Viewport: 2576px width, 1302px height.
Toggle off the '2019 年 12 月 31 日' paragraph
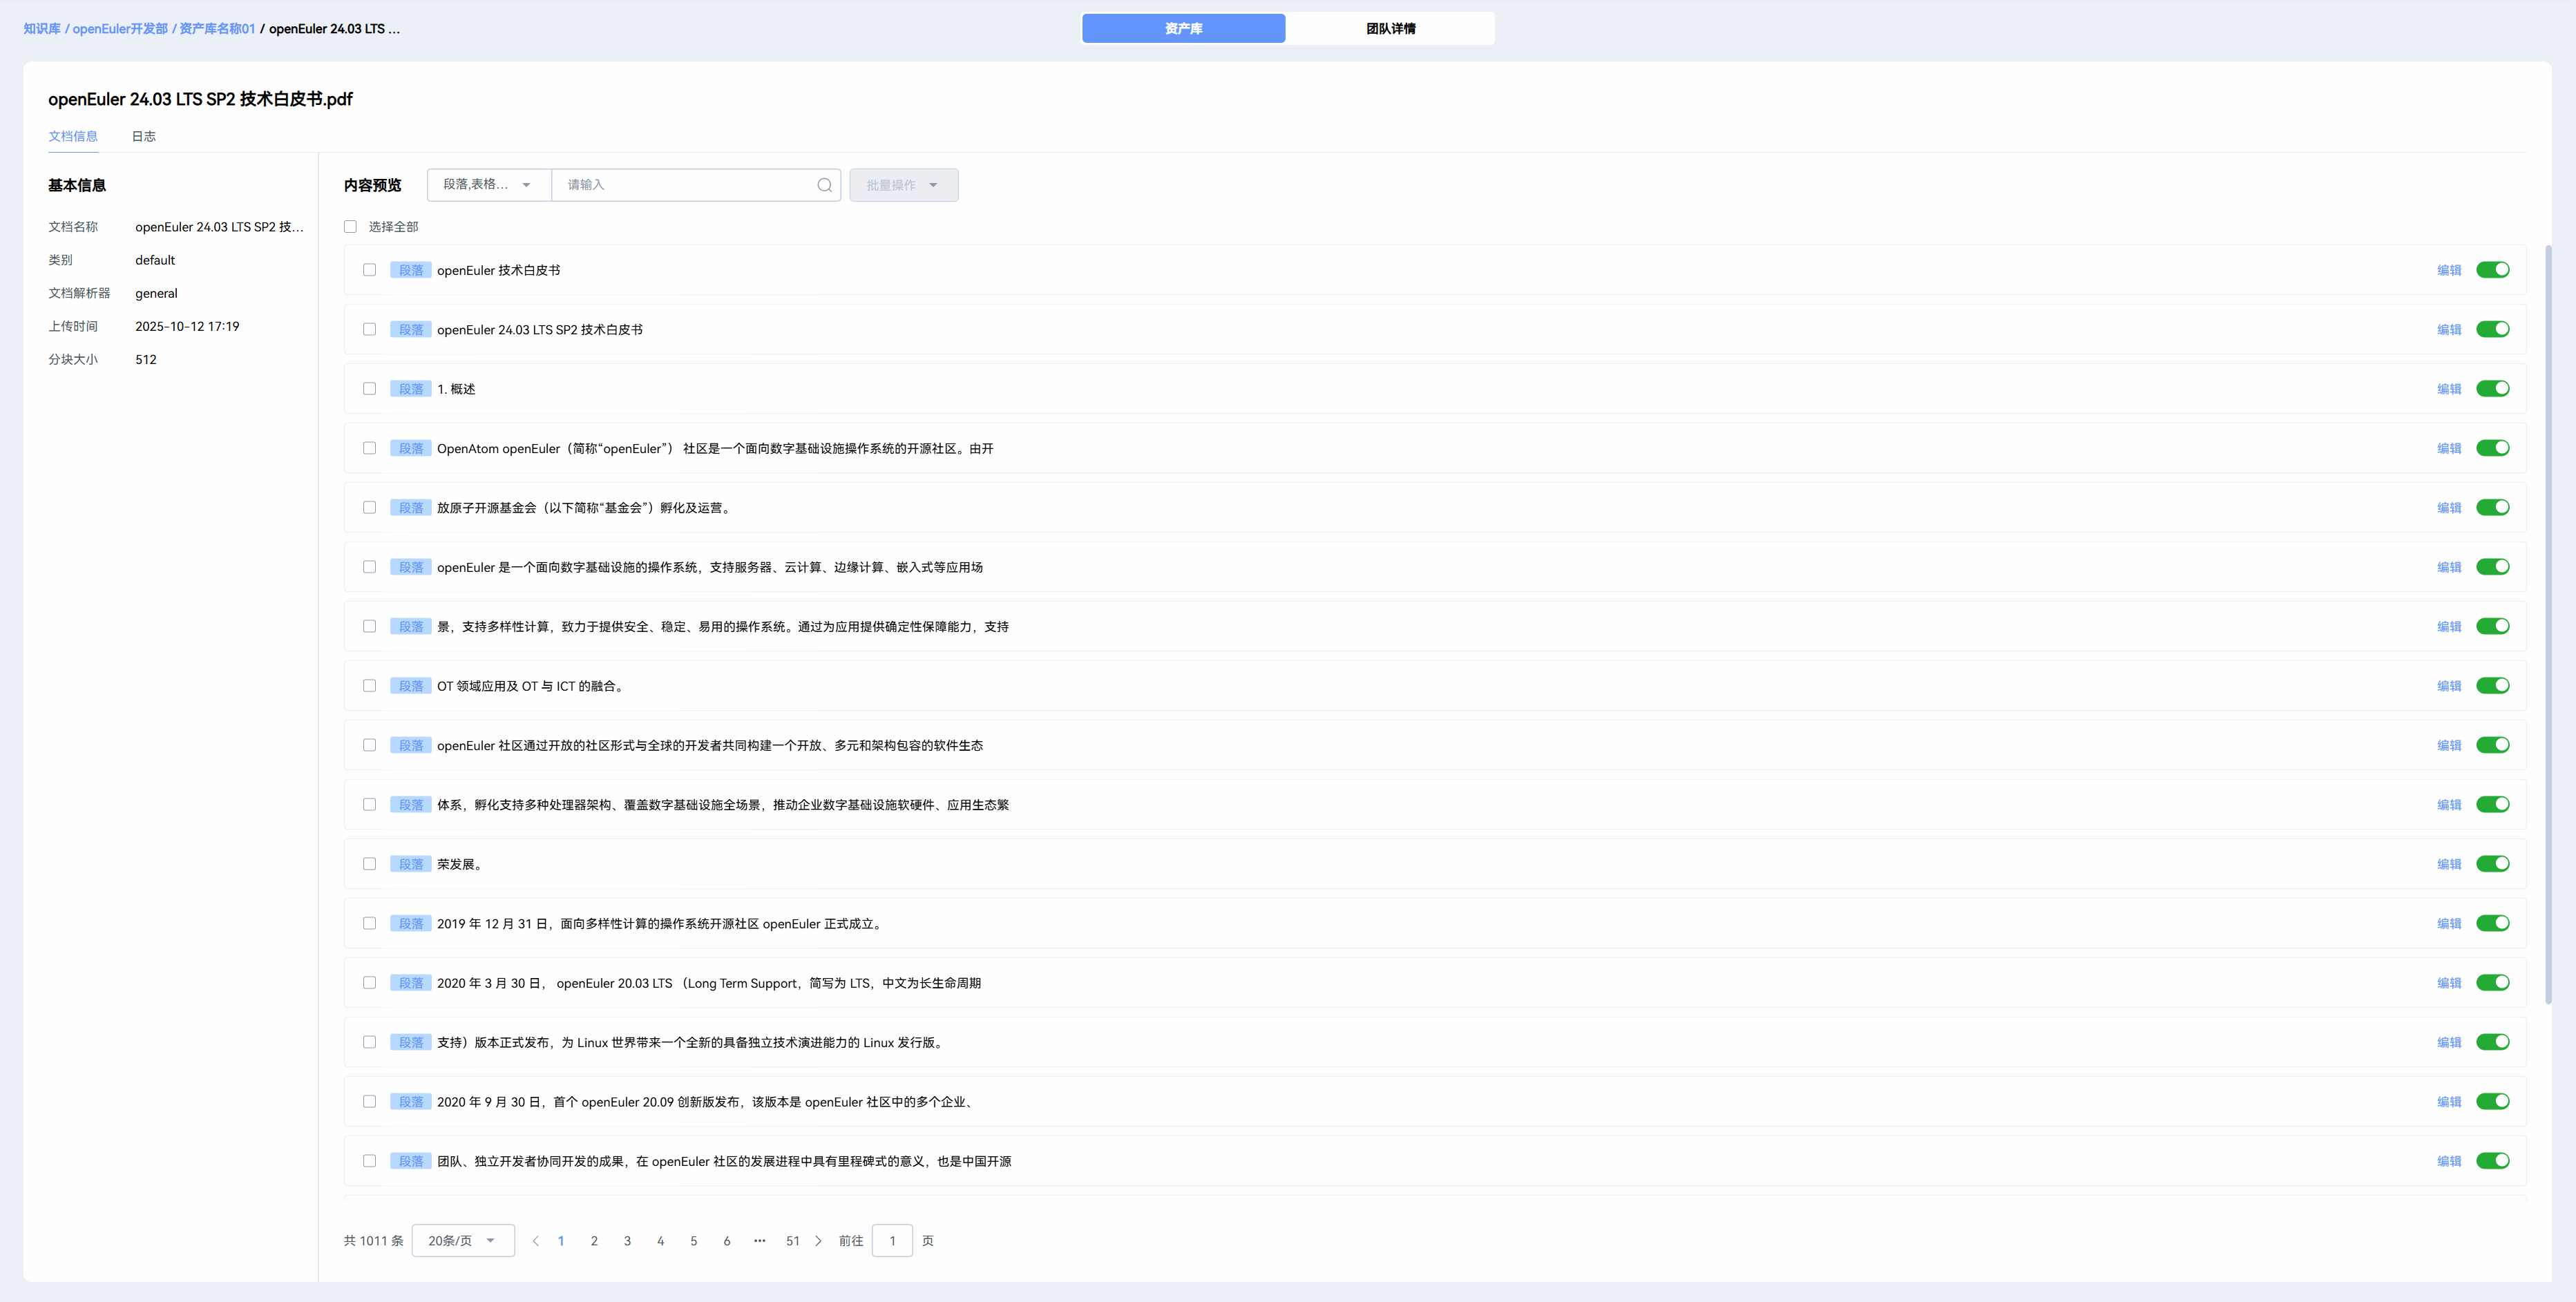coord(2493,923)
